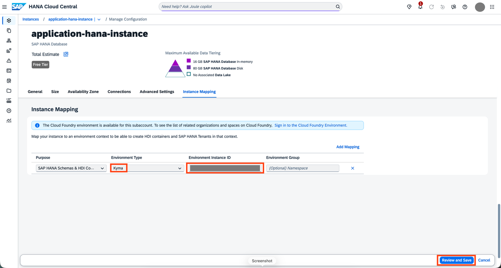Open notifications bell
The height and width of the screenshot is (268, 501).
point(420,7)
